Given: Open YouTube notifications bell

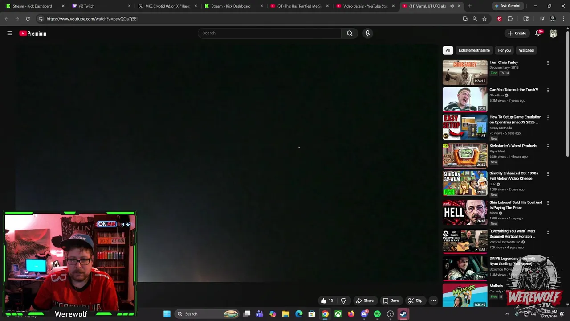Looking at the screenshot, I should pos(538,33).
